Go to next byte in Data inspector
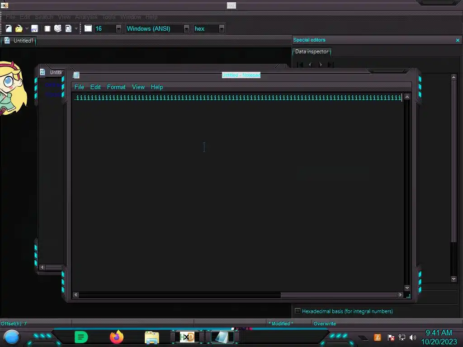The width and height of the screenshot is (463, 347). pos(321,64)
